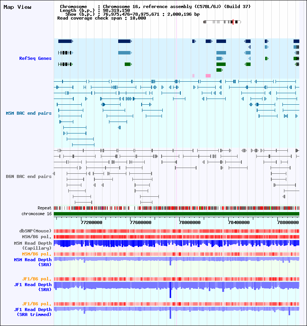Click the chromosome 16 track label
This screenshot has width=307, height=326.
36,214
